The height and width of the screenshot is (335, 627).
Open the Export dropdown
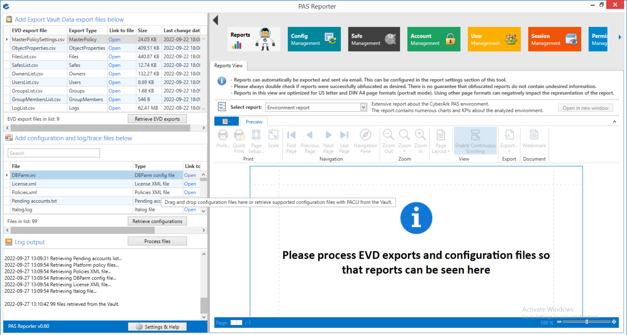[509, 141]
